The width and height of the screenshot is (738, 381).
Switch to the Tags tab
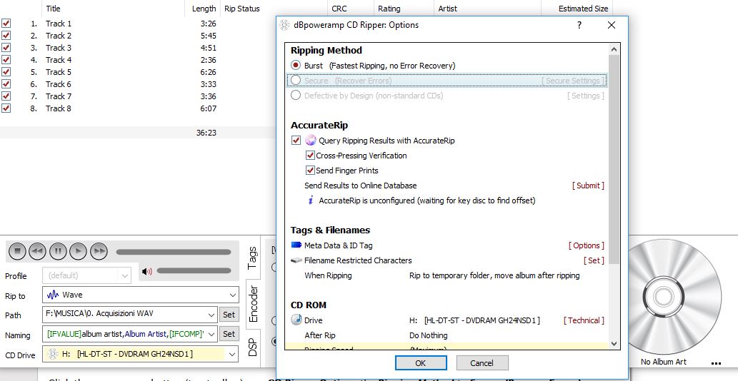tap(251, 258)
